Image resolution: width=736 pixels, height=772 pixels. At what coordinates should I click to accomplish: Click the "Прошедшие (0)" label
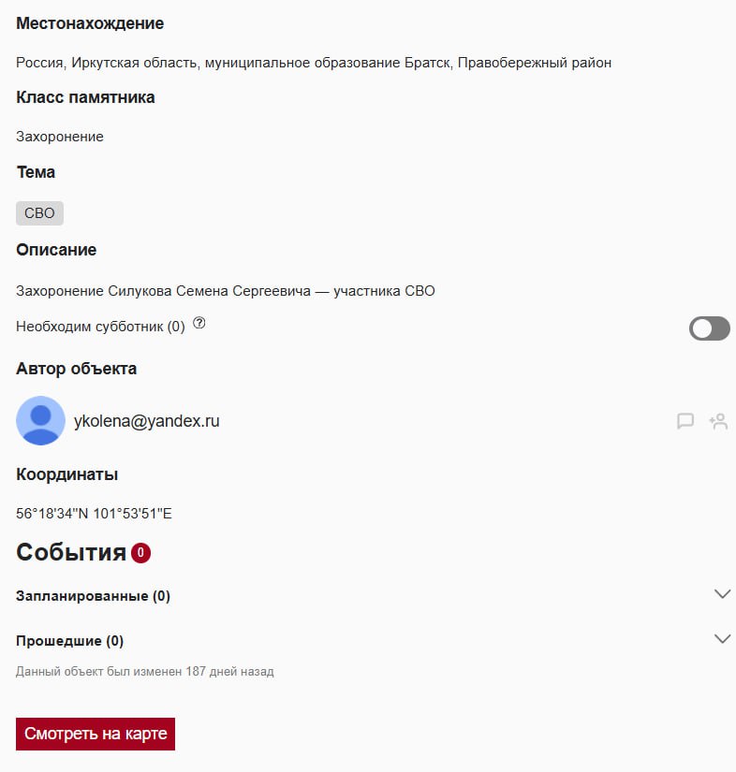click(x=69, y=641)
